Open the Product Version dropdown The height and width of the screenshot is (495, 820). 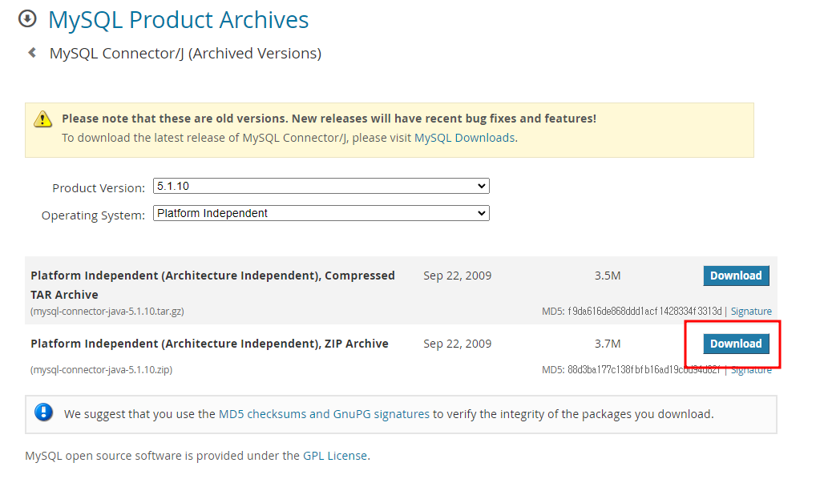pyautogui.click(x=321, y=186)
